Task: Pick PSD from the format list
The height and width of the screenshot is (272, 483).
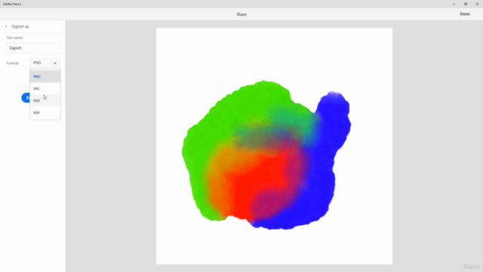Action: [x=45, y=100]
